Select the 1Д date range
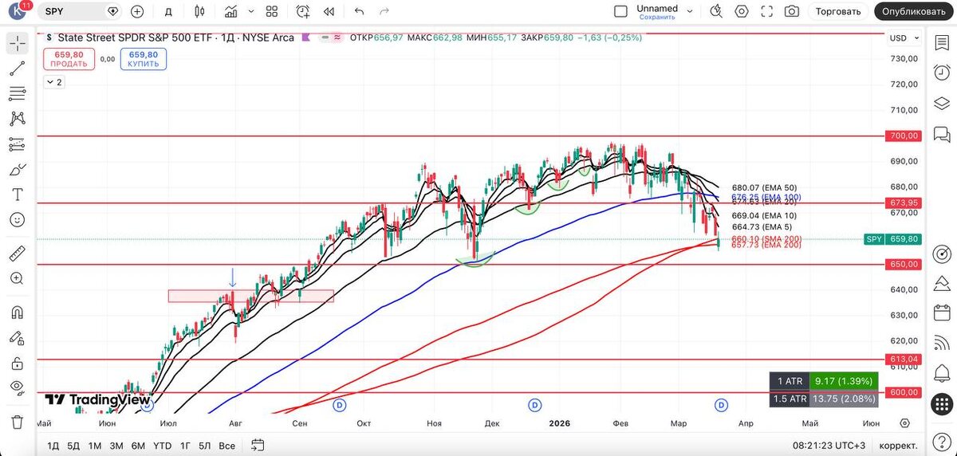This screenshot has width=957, height=456. point(53,445)
